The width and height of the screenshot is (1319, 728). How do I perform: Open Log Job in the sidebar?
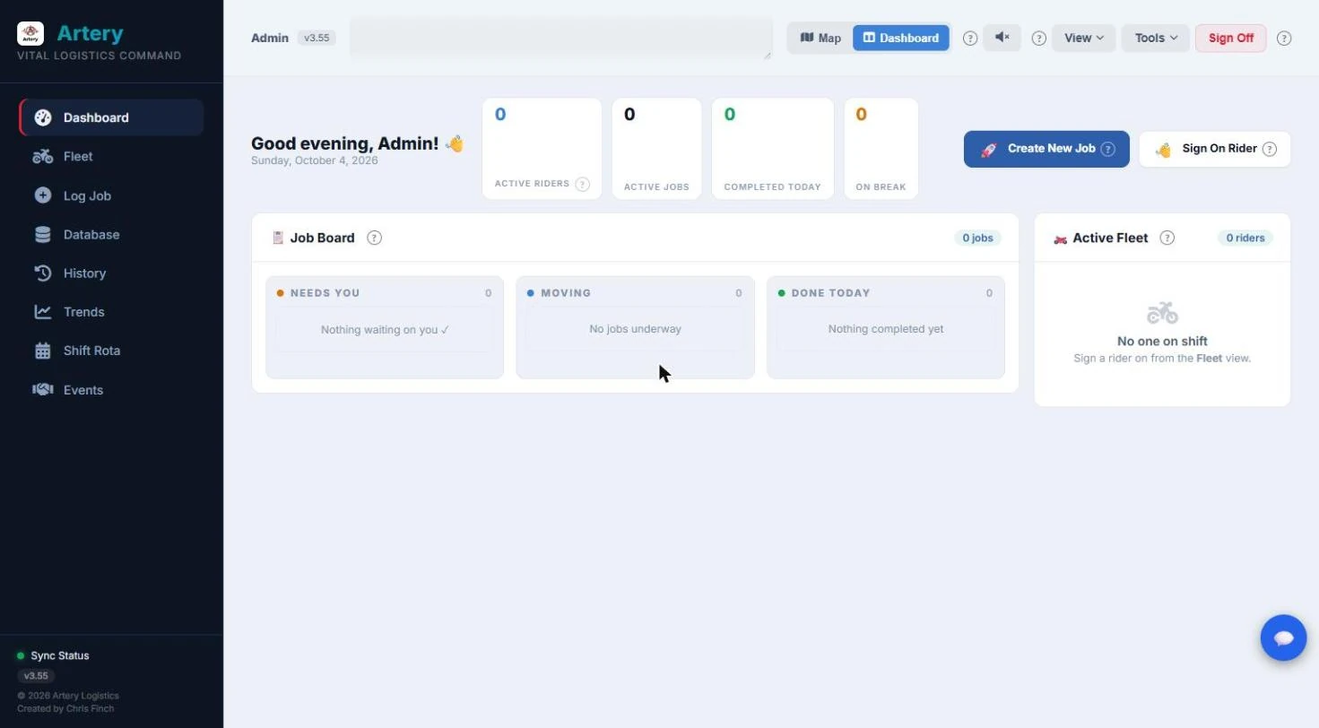(x=111, y=195)
